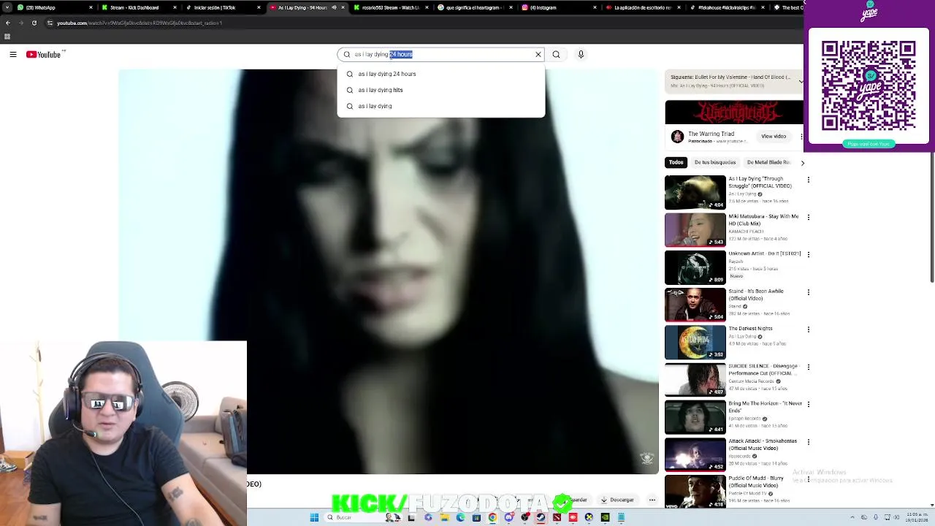Image resolution: width=935 pixels, height=526 pixels.
Task: Open the taskbar clock and date
Action: (x=917, y=517)
